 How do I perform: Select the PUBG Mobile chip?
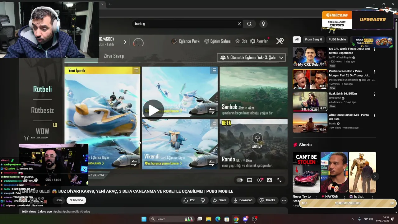(x=337, y=40)
